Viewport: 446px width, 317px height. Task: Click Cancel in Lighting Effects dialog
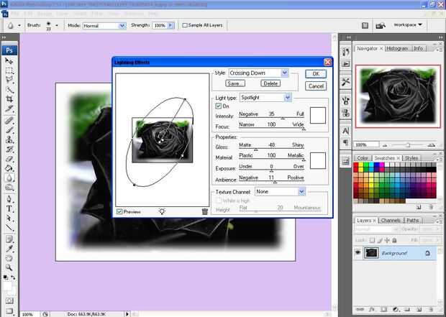[316, 86]
